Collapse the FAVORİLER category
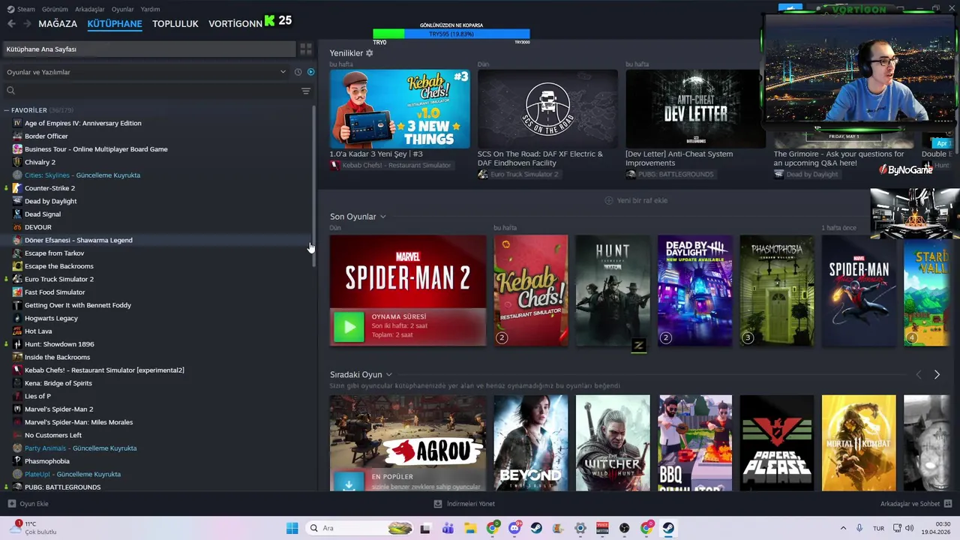960x540 pixels. coord(7,110)
